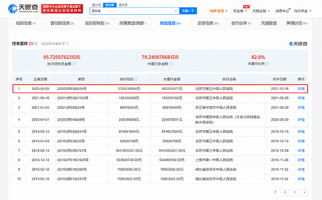Open the 实际控制权 tab
This screenshot has height=200, width=322.
click(97, 23)
